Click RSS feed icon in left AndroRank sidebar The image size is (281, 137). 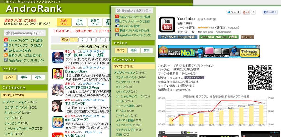click(x=5, y=55)
